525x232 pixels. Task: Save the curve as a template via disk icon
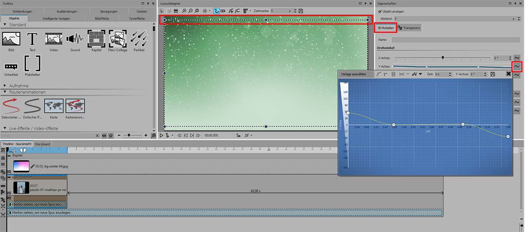pos(493,74)
